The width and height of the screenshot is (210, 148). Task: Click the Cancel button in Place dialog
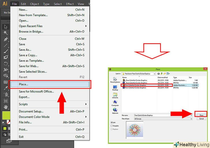pos(201,119)
